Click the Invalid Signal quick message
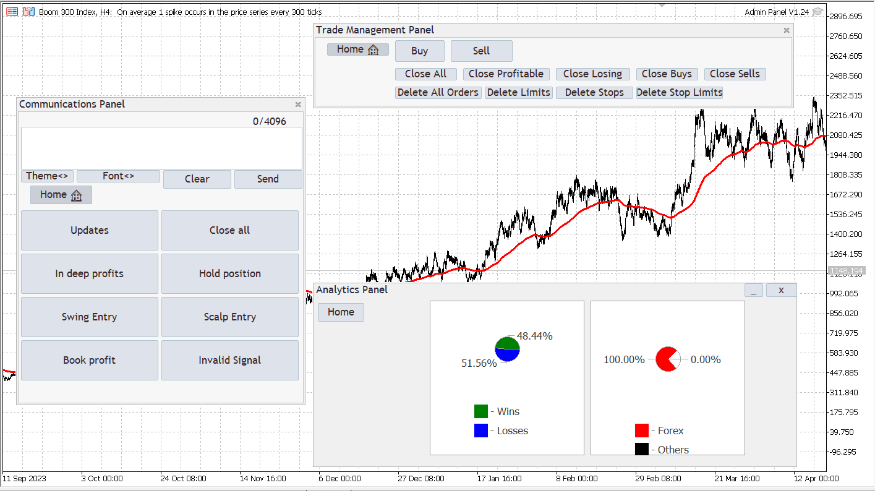Viewport: 875px width, 493px height. [230, 360]
